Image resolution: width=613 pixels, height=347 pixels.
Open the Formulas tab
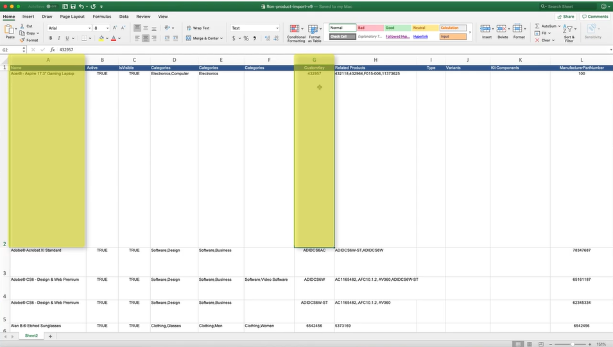tap(101, 17)
